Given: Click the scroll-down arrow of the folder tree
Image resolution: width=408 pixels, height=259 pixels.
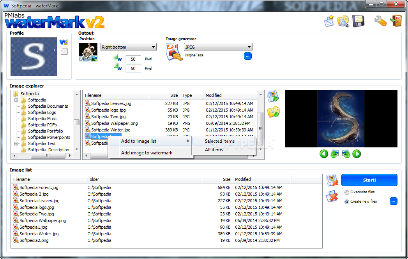Looking at the screenshot, I should pos(76,149).
